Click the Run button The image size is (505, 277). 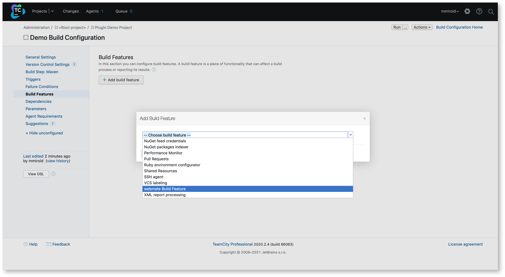tap(397, 27)
